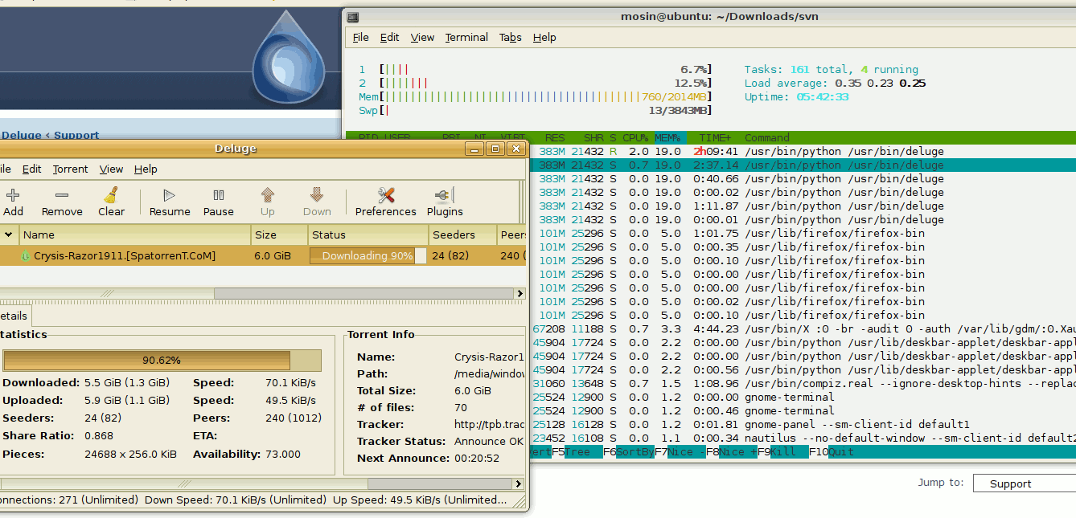1076x518 pixels.
Task: Select the Details tab in Deluge
Action: [14, 316]
